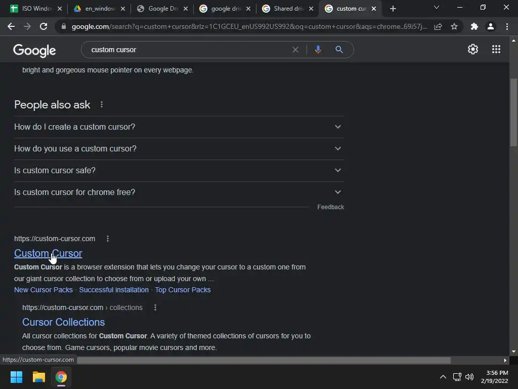Expand Is custom cursor for chrome free?

(x=179, y=192)
